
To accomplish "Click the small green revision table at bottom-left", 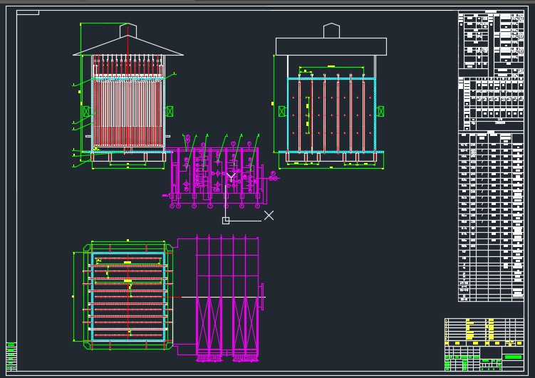I will click(x=11, y=355).
